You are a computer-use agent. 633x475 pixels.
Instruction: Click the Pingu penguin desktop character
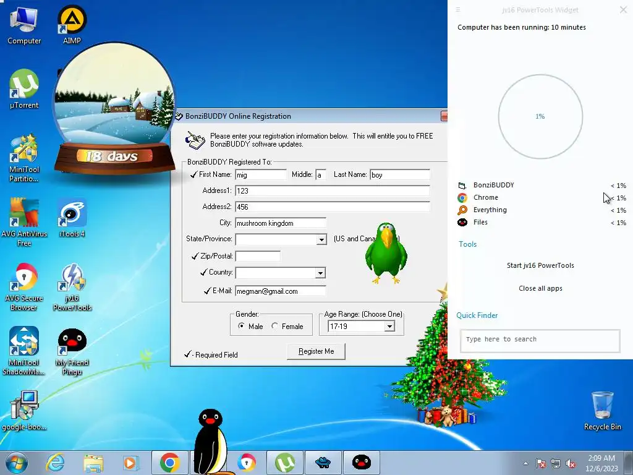[x=210, y=440]
